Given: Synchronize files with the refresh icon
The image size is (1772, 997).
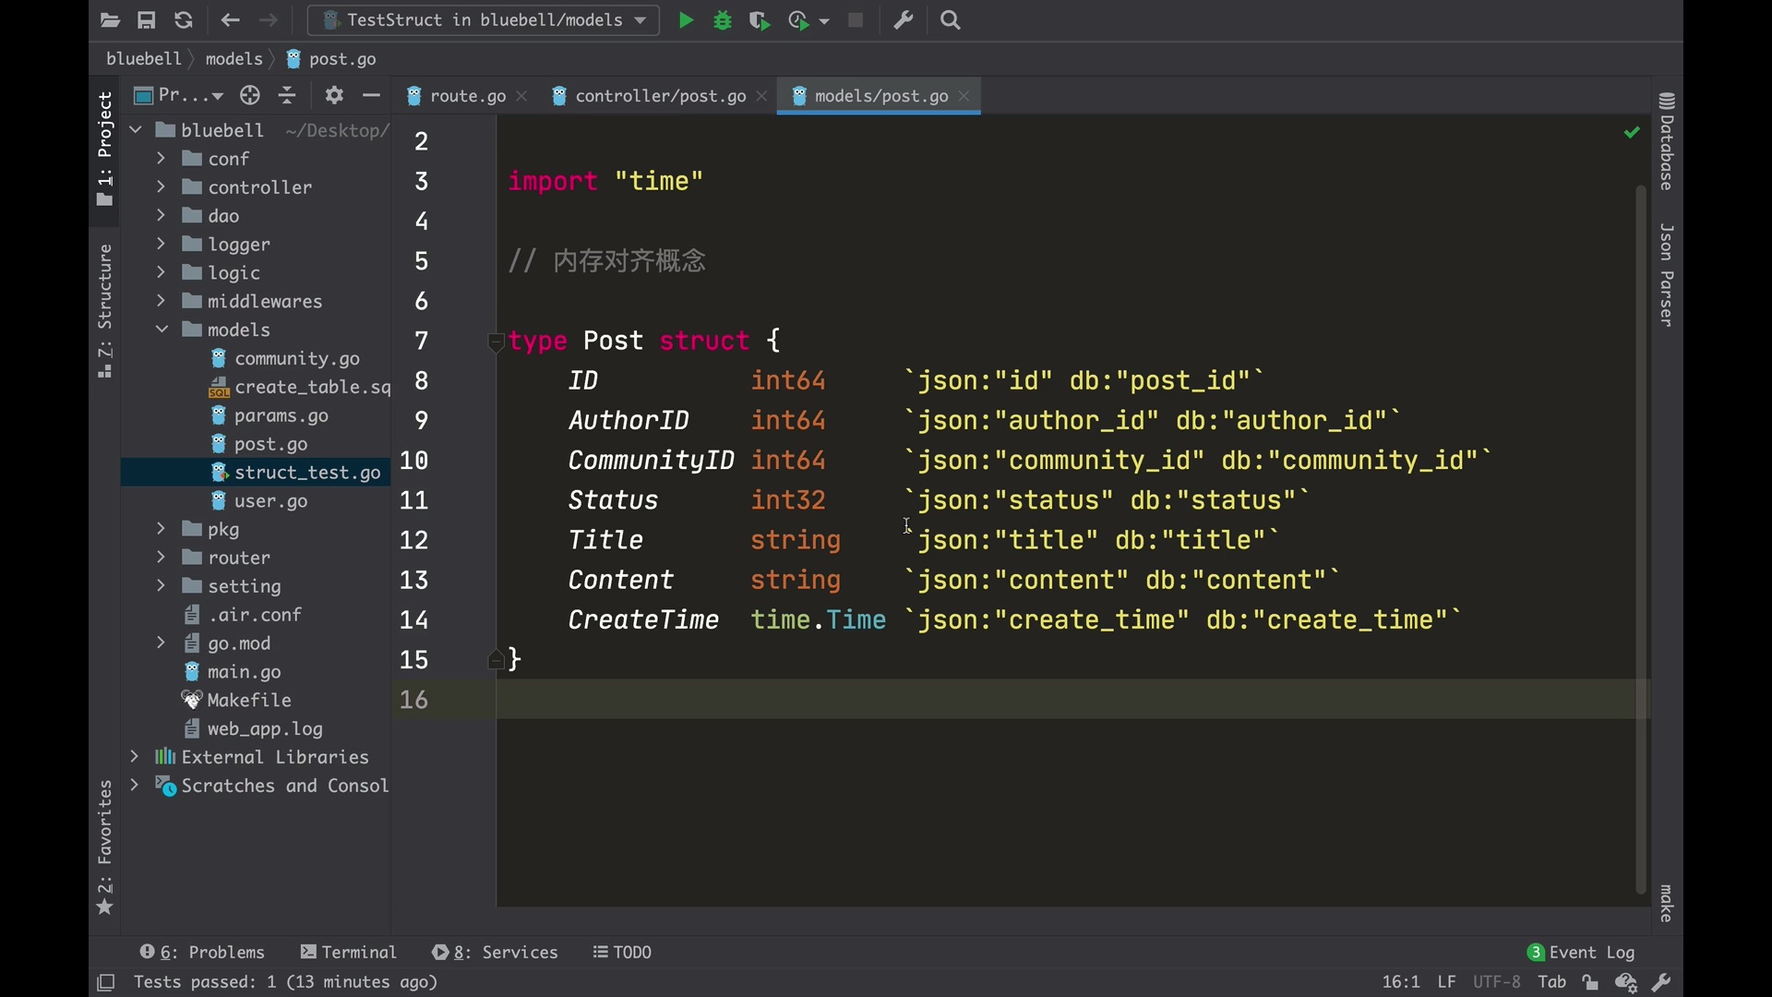Looking at the screenshot, I should pos(184,20).
